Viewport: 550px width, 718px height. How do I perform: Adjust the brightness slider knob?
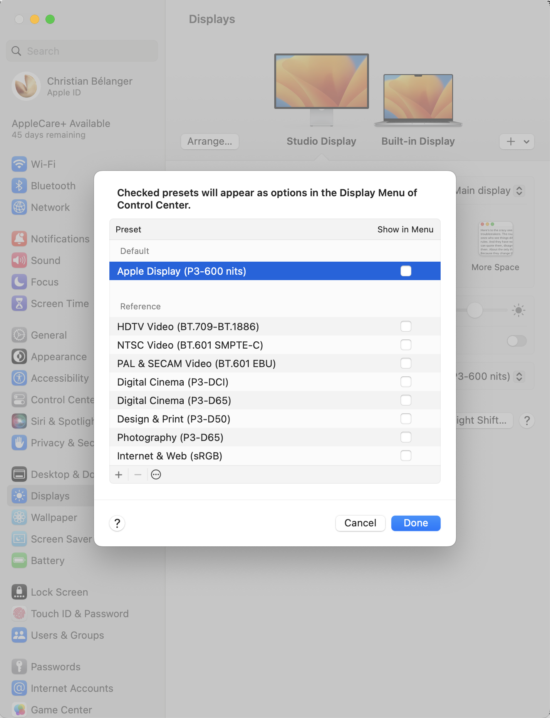(x=475, y=310)
